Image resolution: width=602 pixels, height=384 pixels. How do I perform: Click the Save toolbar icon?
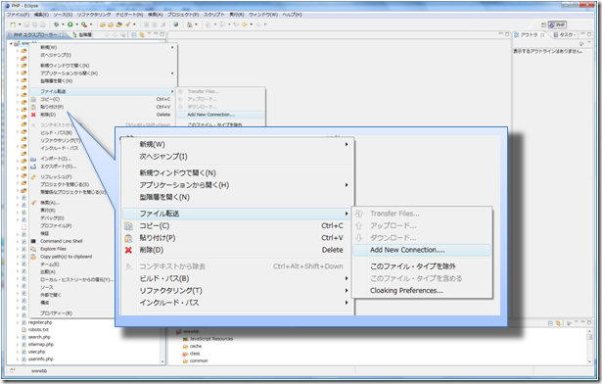pos(26,24)
